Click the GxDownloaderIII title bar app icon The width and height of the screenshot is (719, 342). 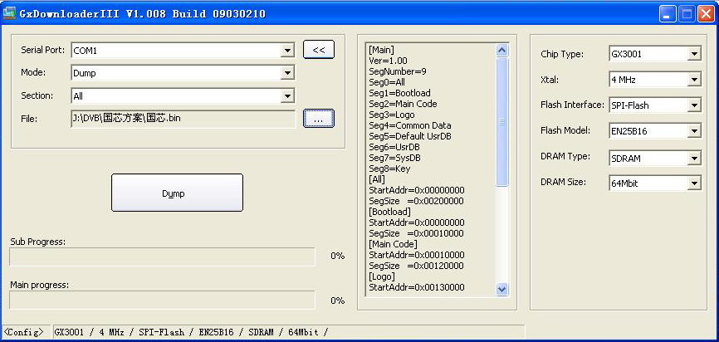click(9, 13)
